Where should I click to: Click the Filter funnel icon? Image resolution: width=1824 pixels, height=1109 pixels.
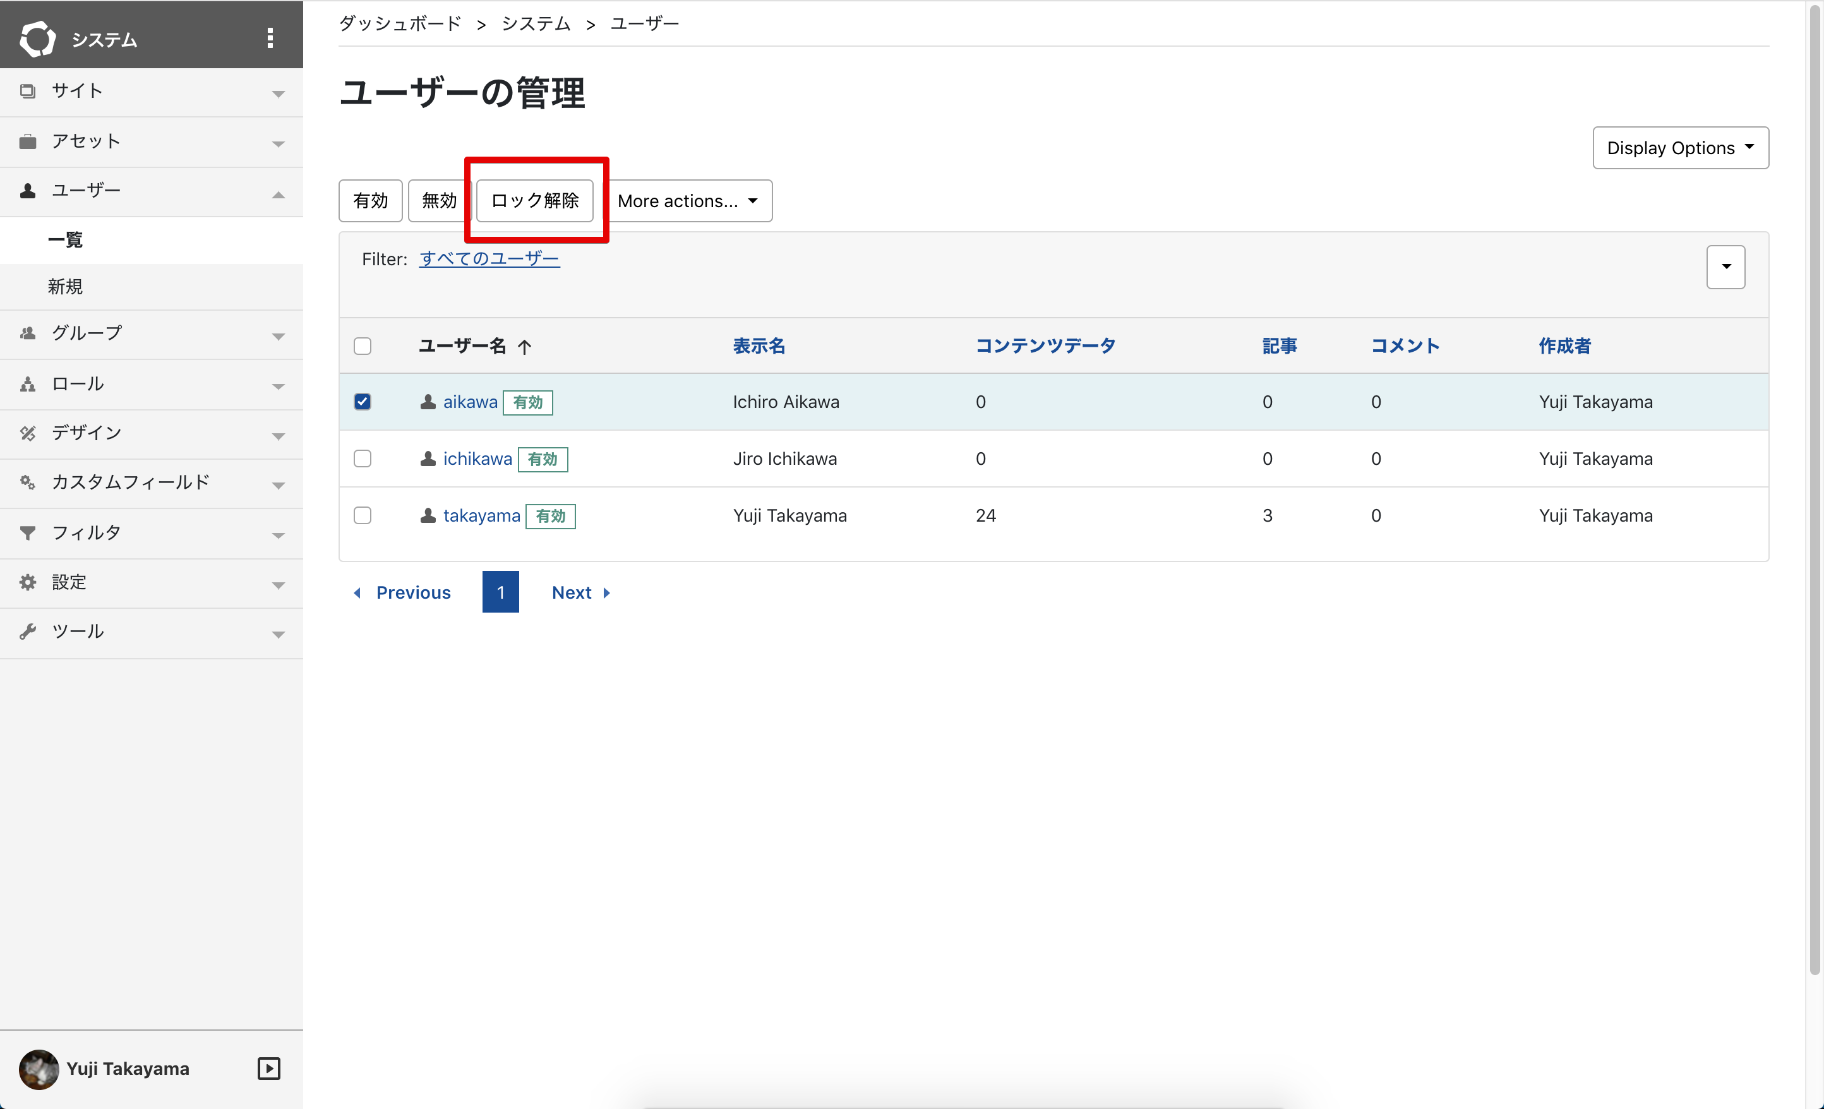[x=27, y=533]
